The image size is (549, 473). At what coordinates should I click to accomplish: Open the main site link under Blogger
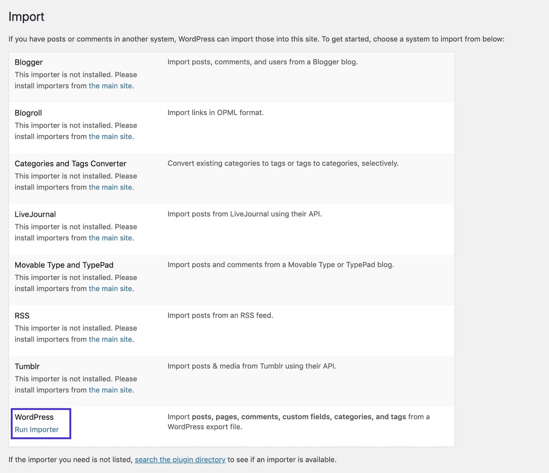(110, 86)
